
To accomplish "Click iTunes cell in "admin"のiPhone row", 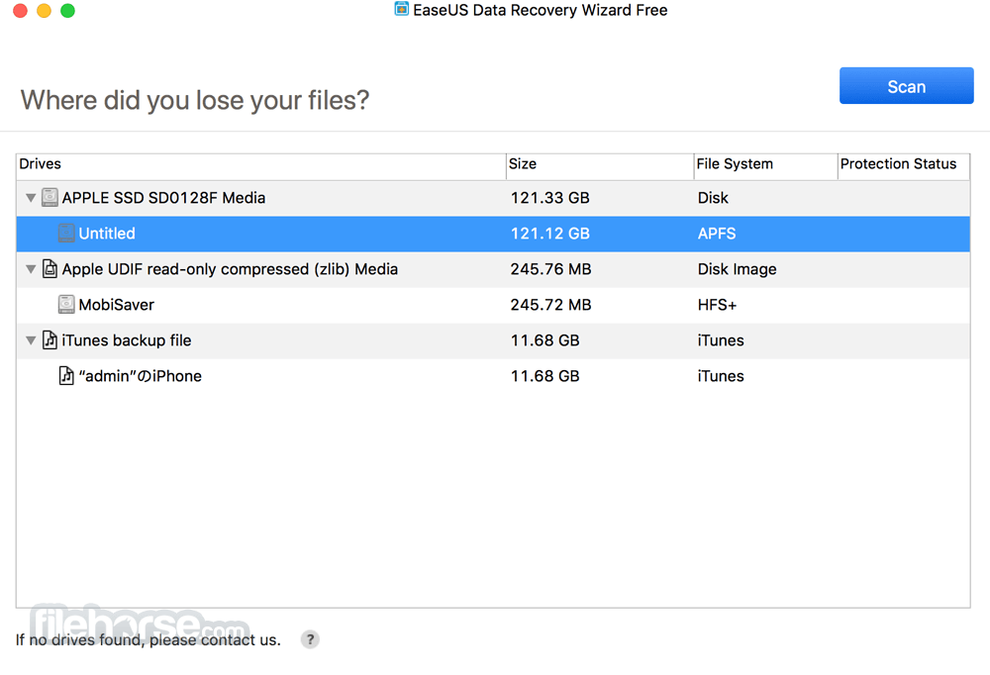I will (721, 376).
